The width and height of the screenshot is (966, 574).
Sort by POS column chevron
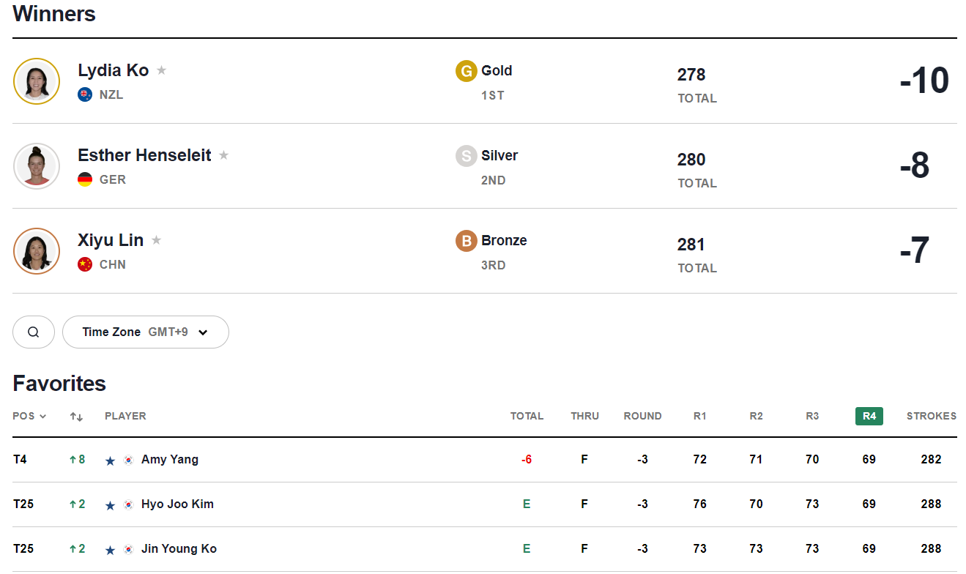pos(42,417)
